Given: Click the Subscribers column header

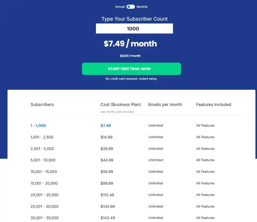Looking at the screenshot, I should 42,104.
